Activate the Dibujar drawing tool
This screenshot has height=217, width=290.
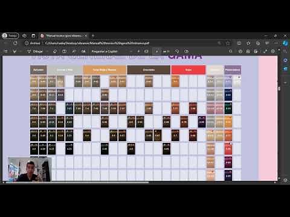(x=35, y=51)
